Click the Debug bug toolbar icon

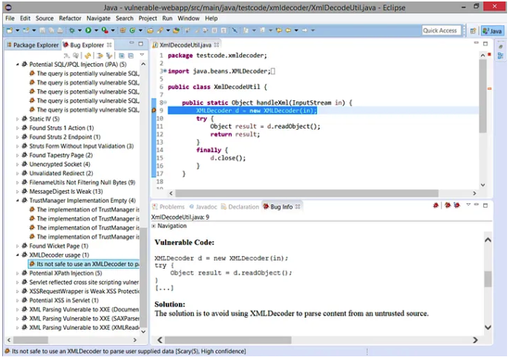(71, 30)
